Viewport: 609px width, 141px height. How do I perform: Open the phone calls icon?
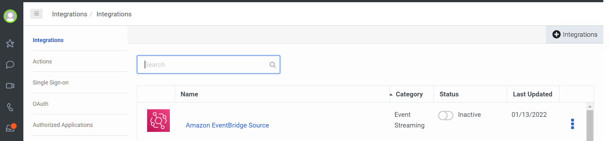click(10, 107)
